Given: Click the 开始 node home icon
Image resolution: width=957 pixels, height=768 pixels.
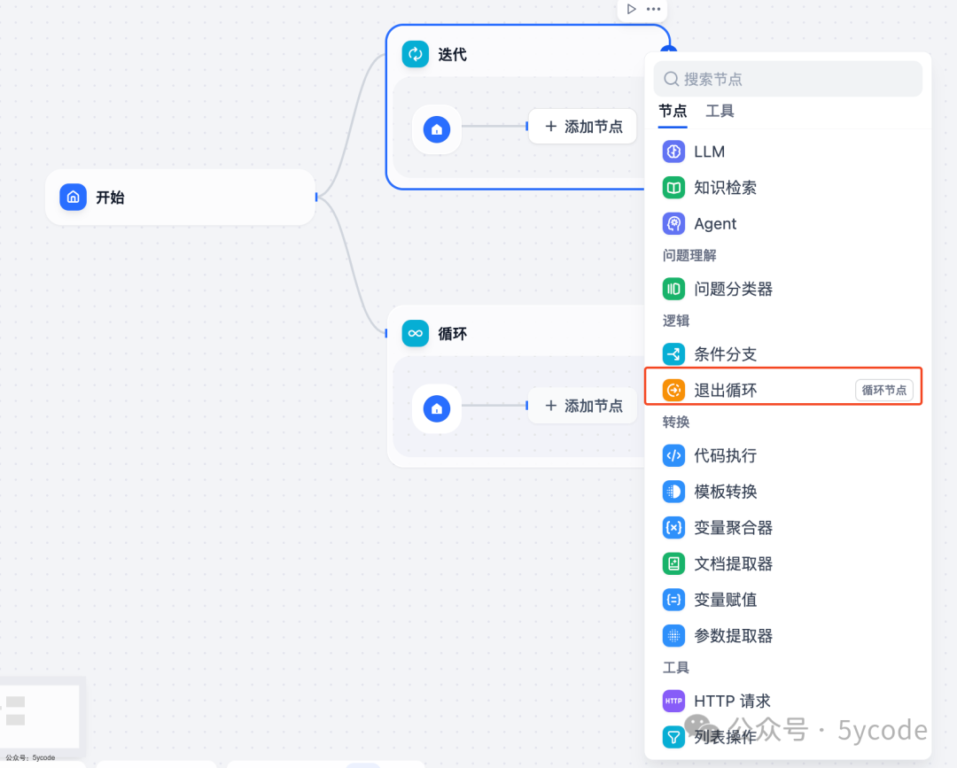Looking at the screenshot, I should click(x=73, y=197).
